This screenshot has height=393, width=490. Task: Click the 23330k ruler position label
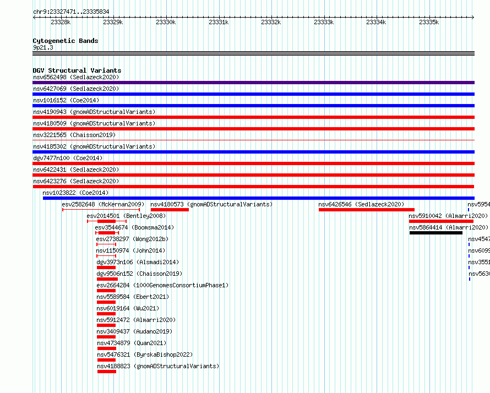tap(166, 22)
